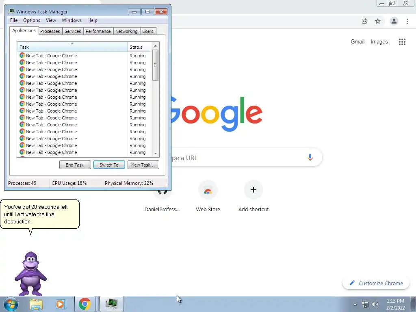Open Chrome's share this page icon
The image size is (416, 312).
364,21
